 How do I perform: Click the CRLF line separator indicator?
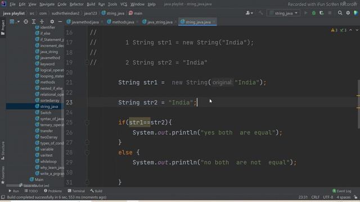point(315,197)
